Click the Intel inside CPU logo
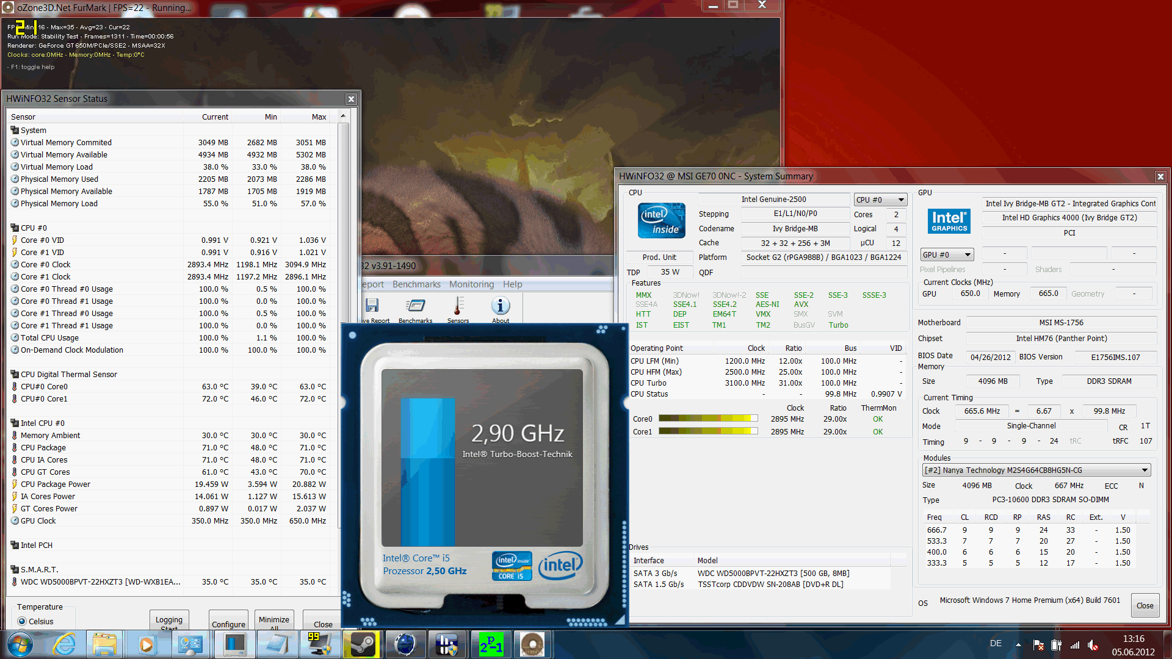The image size is (1172, 659). click(x=662, y=220)
